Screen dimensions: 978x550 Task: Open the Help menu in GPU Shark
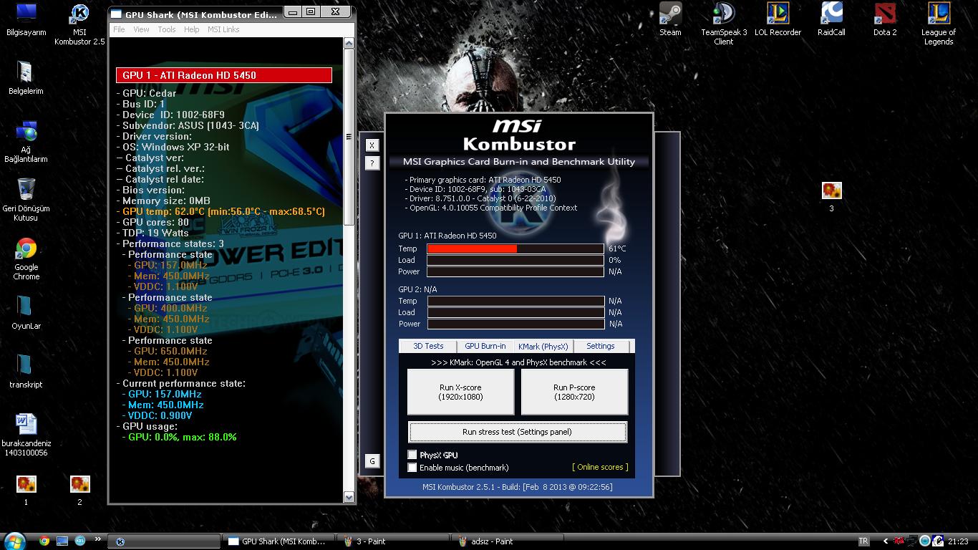tap(191, 29)
